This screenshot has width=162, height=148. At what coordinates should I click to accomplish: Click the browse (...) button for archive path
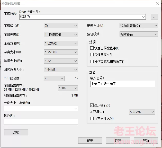click(154, 17)
